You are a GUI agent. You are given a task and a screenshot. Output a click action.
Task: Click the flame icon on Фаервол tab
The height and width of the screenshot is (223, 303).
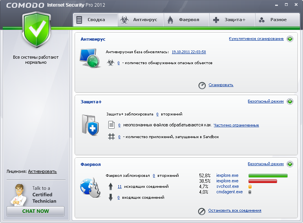[x=170, y=20]
